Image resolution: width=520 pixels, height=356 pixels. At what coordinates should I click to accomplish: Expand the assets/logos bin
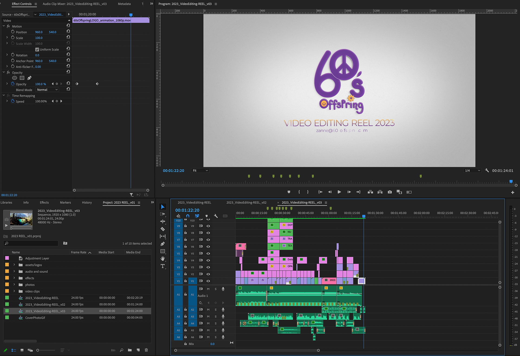point(14,265)
